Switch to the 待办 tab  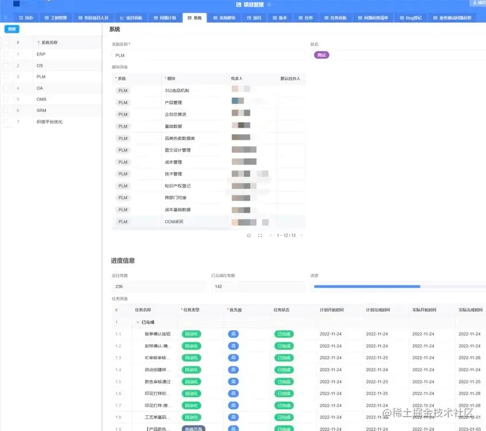(26, 18)
